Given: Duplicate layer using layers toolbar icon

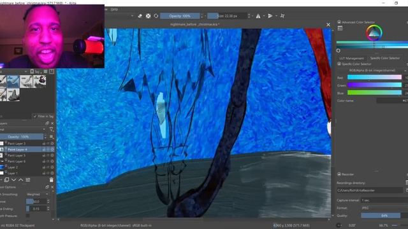Looking at the screenshot, I should [7, 179].
